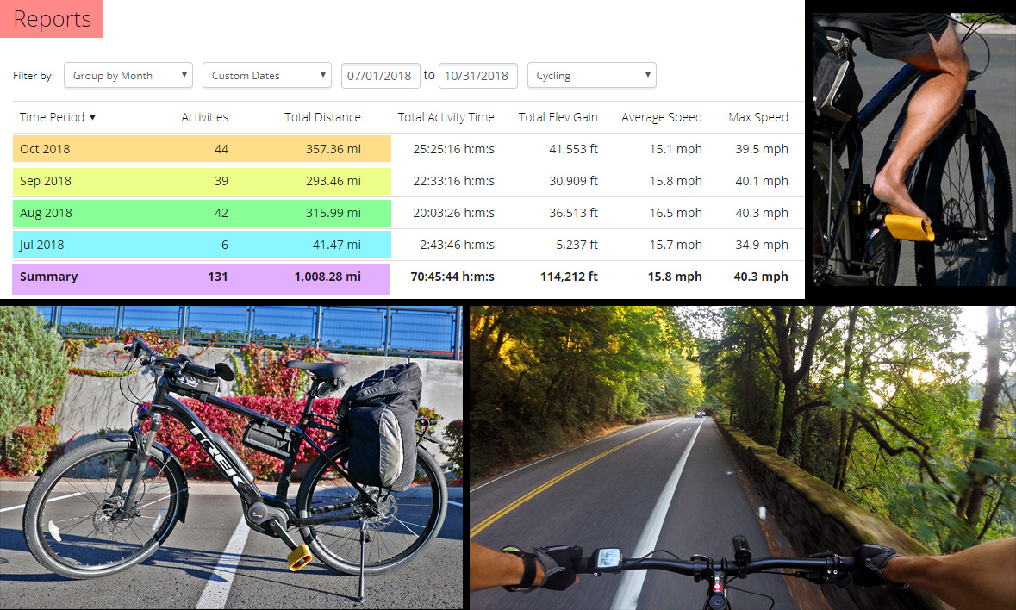The image size is (1016, 610).
Task: Click the 10/31/2018 end date field
Action: tap(477, 76)
